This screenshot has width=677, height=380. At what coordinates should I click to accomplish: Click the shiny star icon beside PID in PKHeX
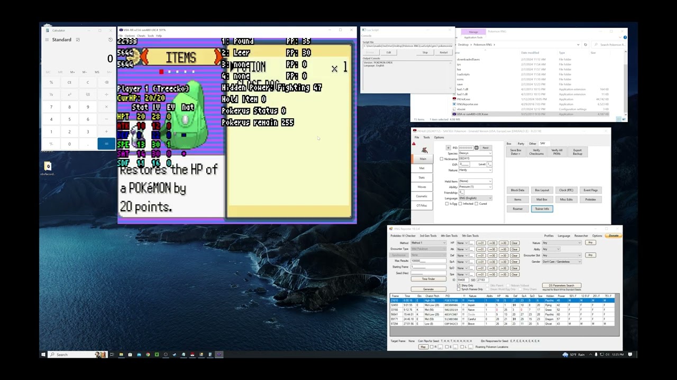(449, 148)
